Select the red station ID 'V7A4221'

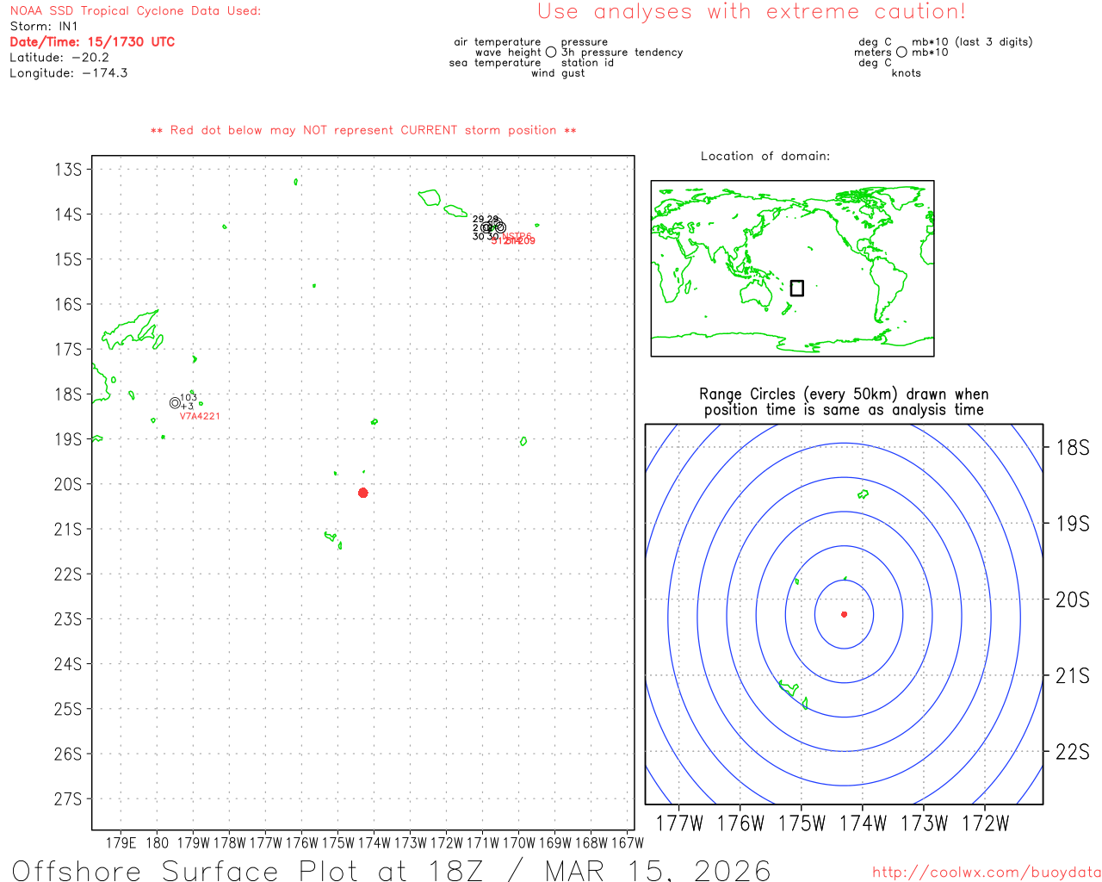click(x=200, y=416)
